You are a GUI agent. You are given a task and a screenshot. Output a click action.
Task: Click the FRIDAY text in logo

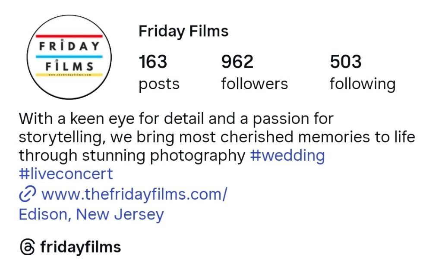[x=69, y=46]
